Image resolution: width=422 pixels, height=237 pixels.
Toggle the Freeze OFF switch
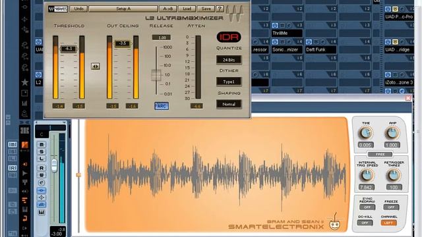[391, 207]
